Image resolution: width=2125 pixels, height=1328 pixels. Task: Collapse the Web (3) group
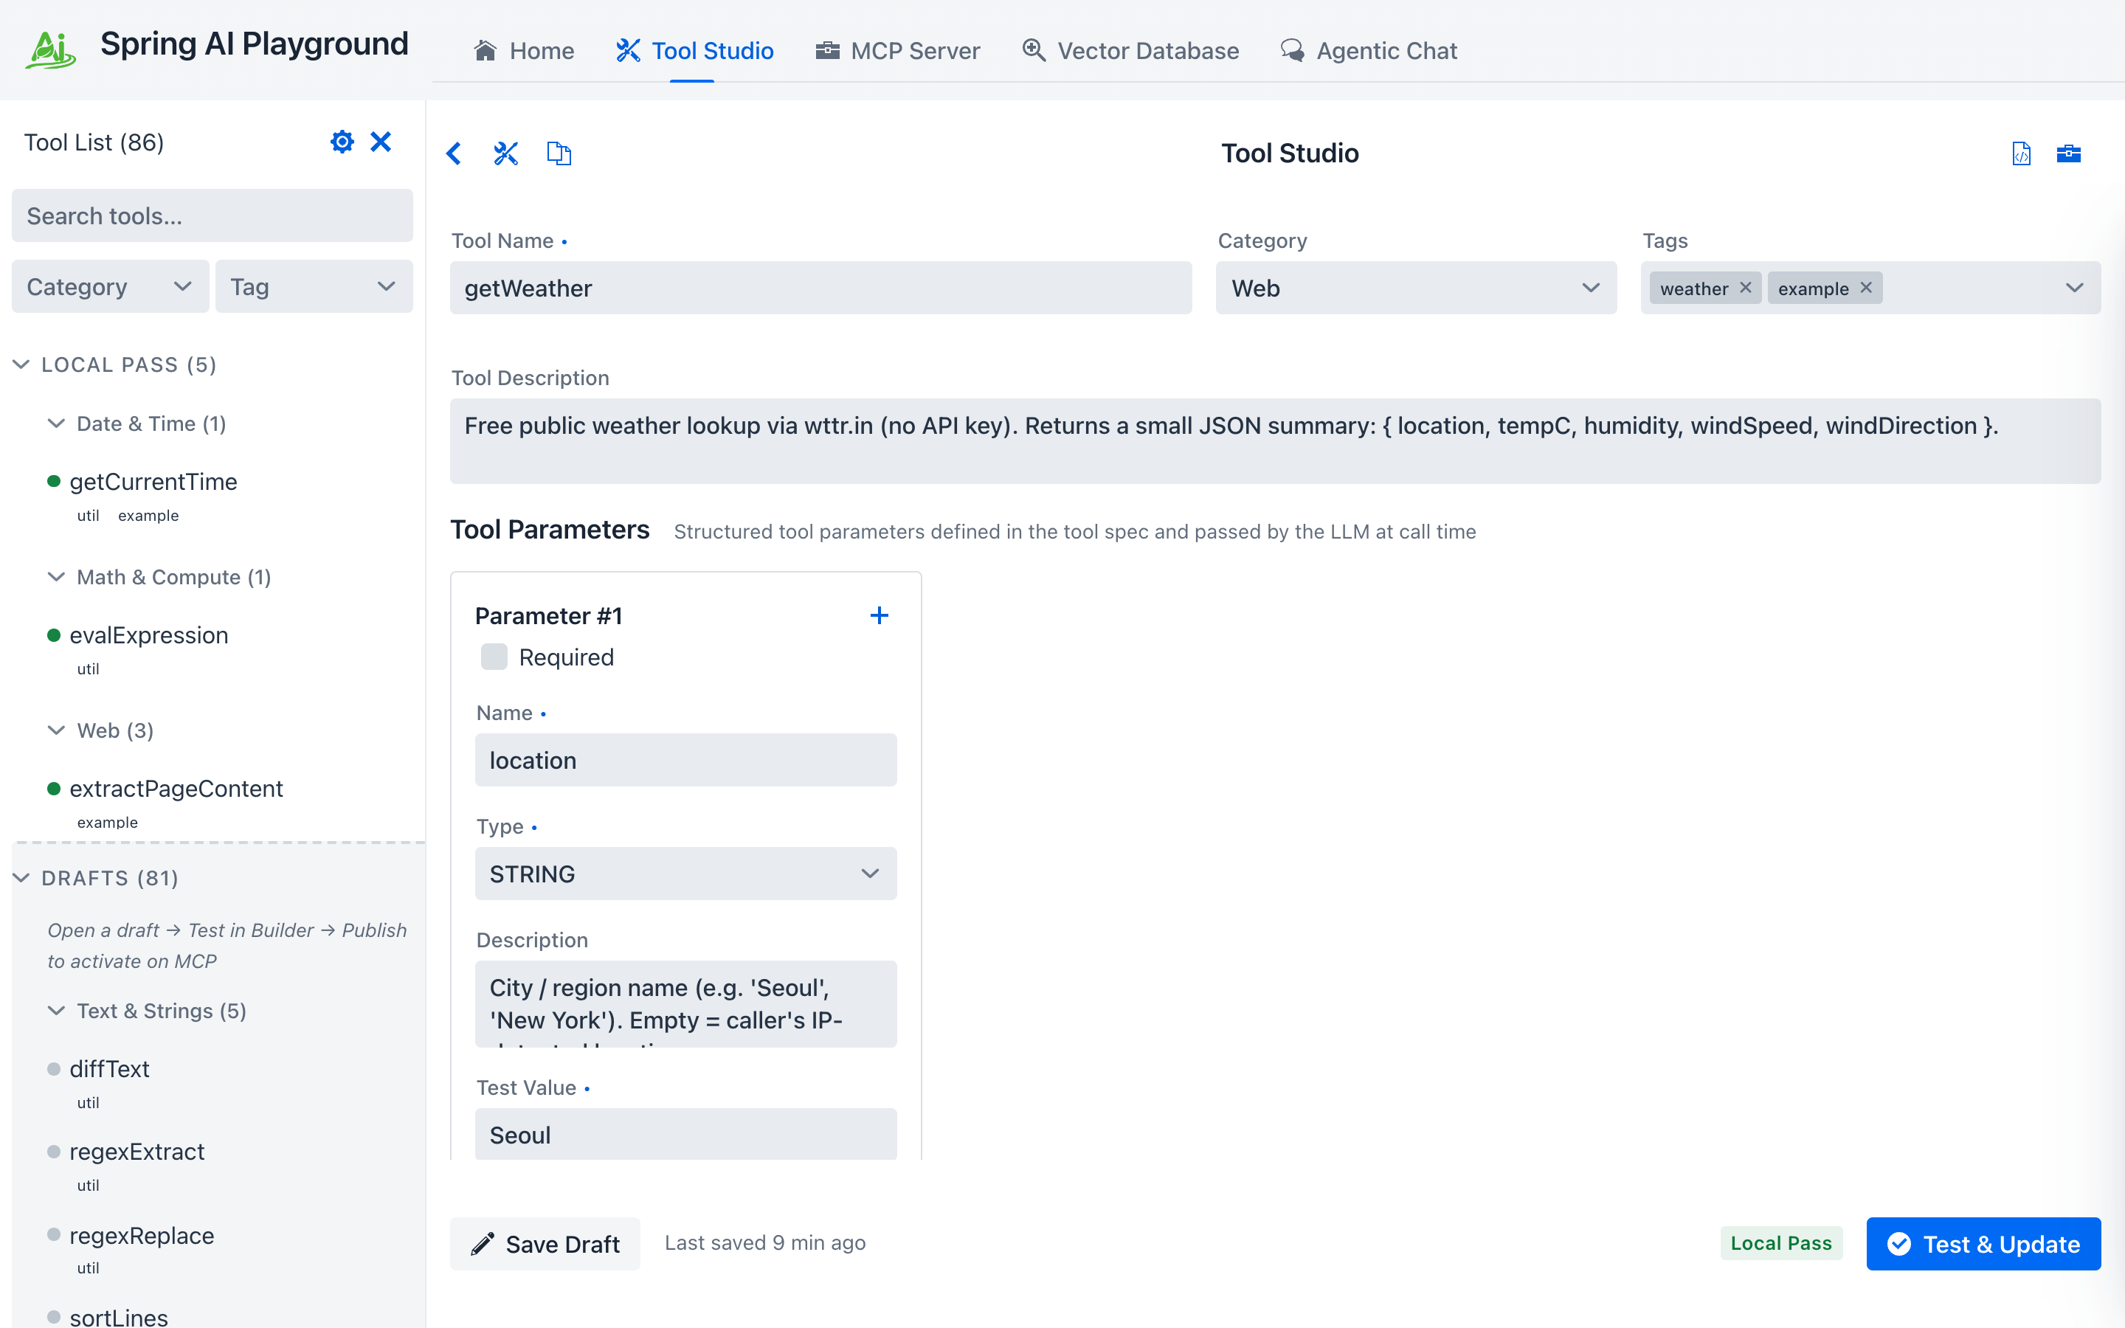point(56,730)
